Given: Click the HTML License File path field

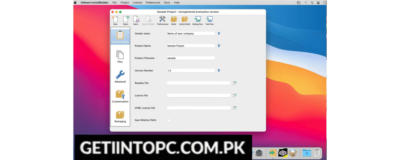Looking at the screenshot, I should pyautogui.click(x=199, y=108).
